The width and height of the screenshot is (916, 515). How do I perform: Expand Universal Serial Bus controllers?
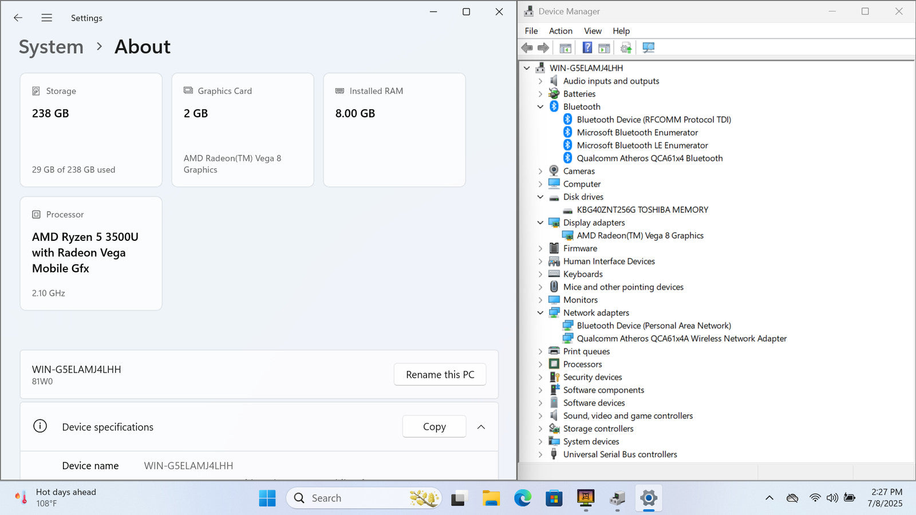tap(540, 454)
